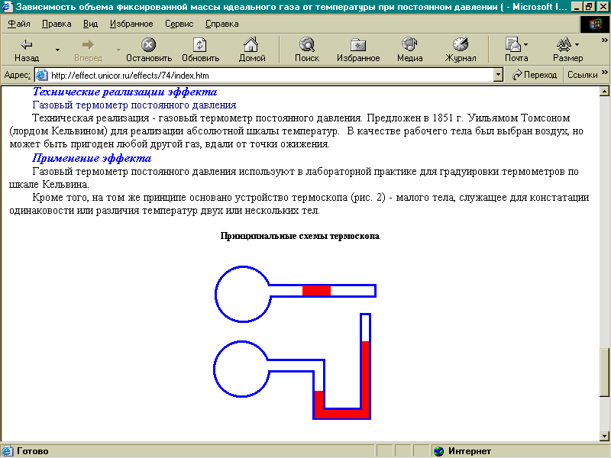The image size is (611, 458).
Task: Click the IE icon in title bar
Action: [x=7, y=7]
